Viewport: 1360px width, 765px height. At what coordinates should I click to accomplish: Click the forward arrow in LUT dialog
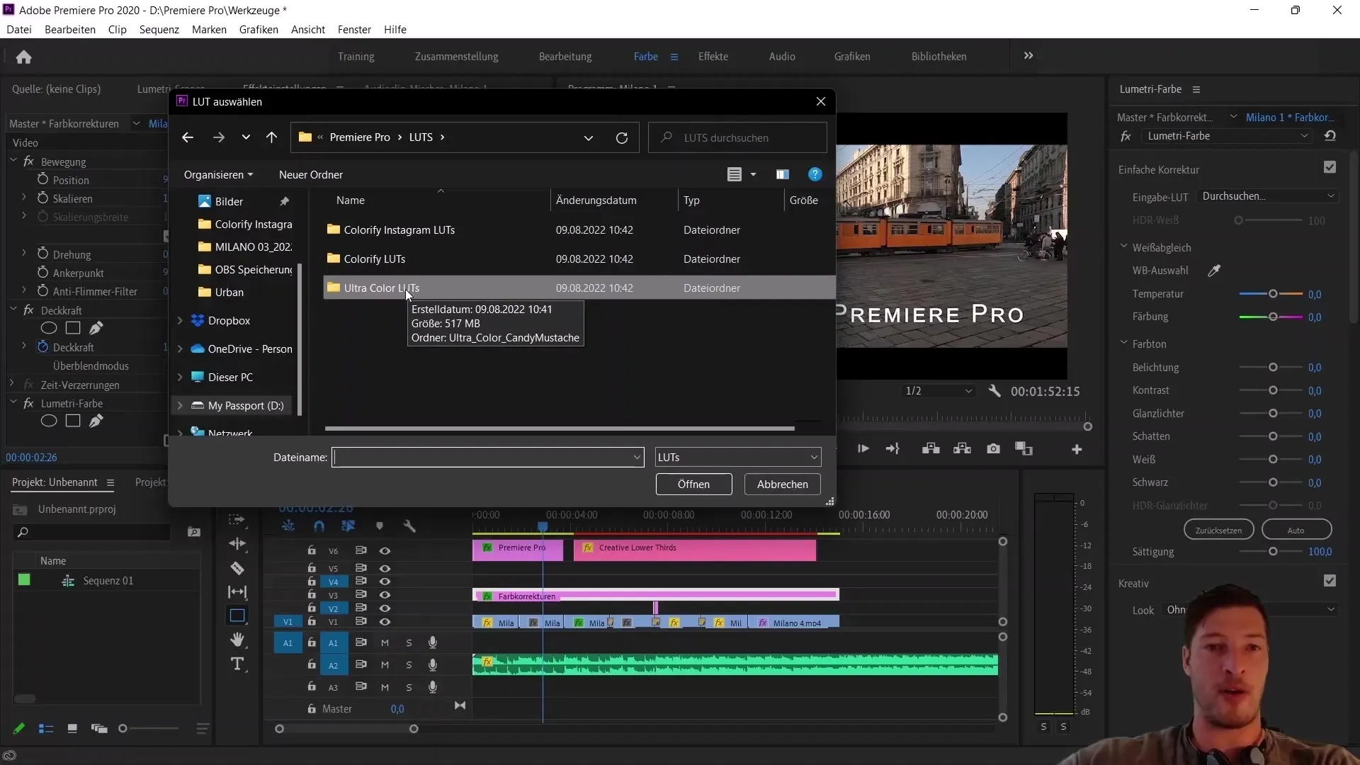(x=219, y=137)
